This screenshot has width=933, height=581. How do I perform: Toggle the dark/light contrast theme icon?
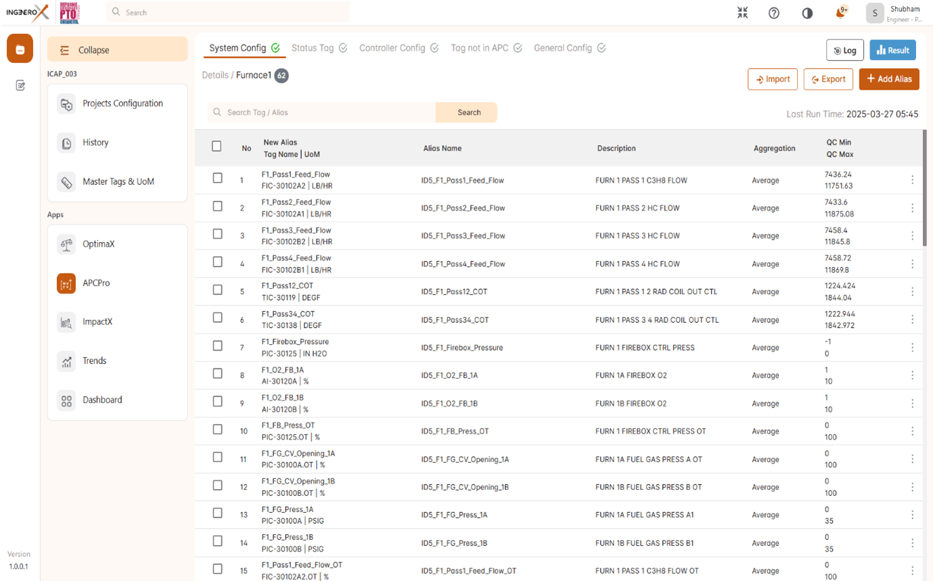tap(807, 13)
